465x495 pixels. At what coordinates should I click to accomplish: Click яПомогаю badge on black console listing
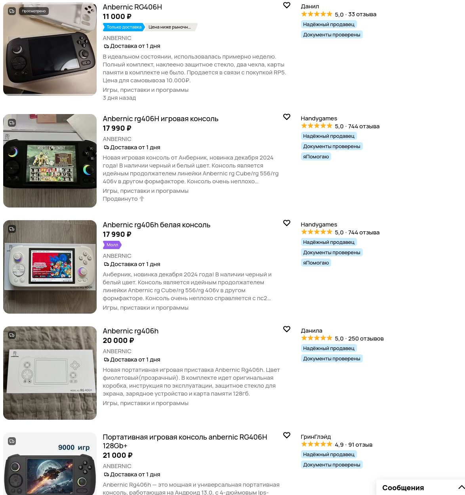pyautogui.click(x=316, y=156)
